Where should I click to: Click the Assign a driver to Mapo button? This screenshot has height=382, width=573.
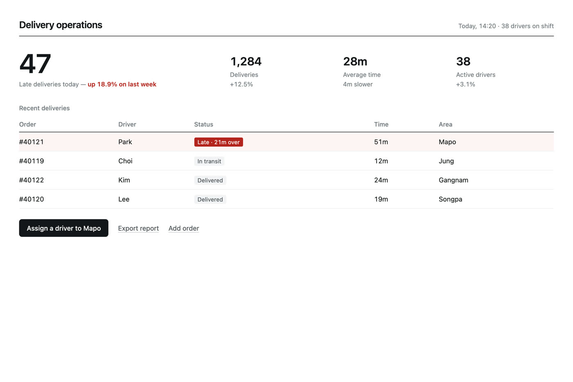click(63, 228)
